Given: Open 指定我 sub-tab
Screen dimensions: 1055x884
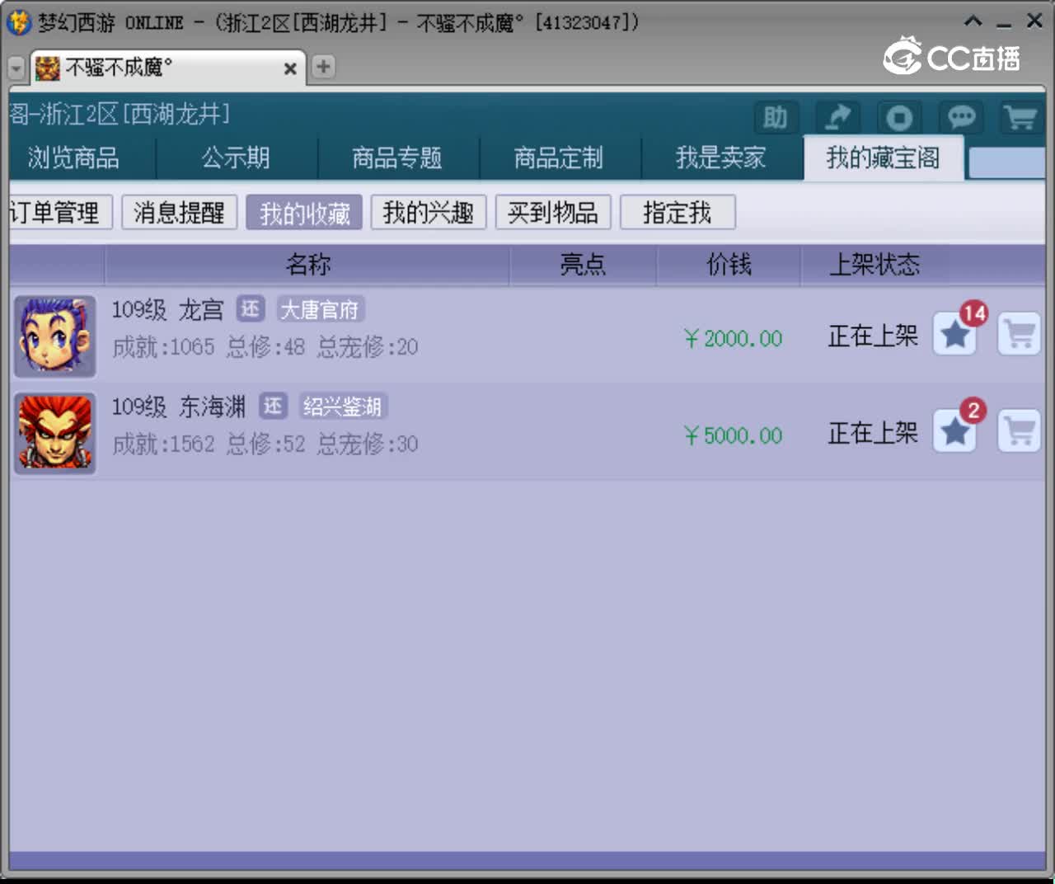Looking at the screenshot, I should click(678, 213).
